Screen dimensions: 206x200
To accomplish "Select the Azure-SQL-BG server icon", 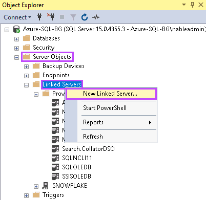I will (x=16, y=29).
